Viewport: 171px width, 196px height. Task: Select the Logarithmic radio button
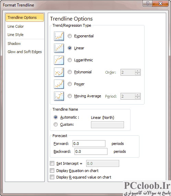coord(70,60)
